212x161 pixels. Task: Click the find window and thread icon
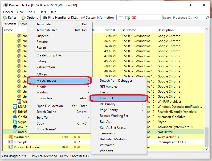[x=128, y=18]
